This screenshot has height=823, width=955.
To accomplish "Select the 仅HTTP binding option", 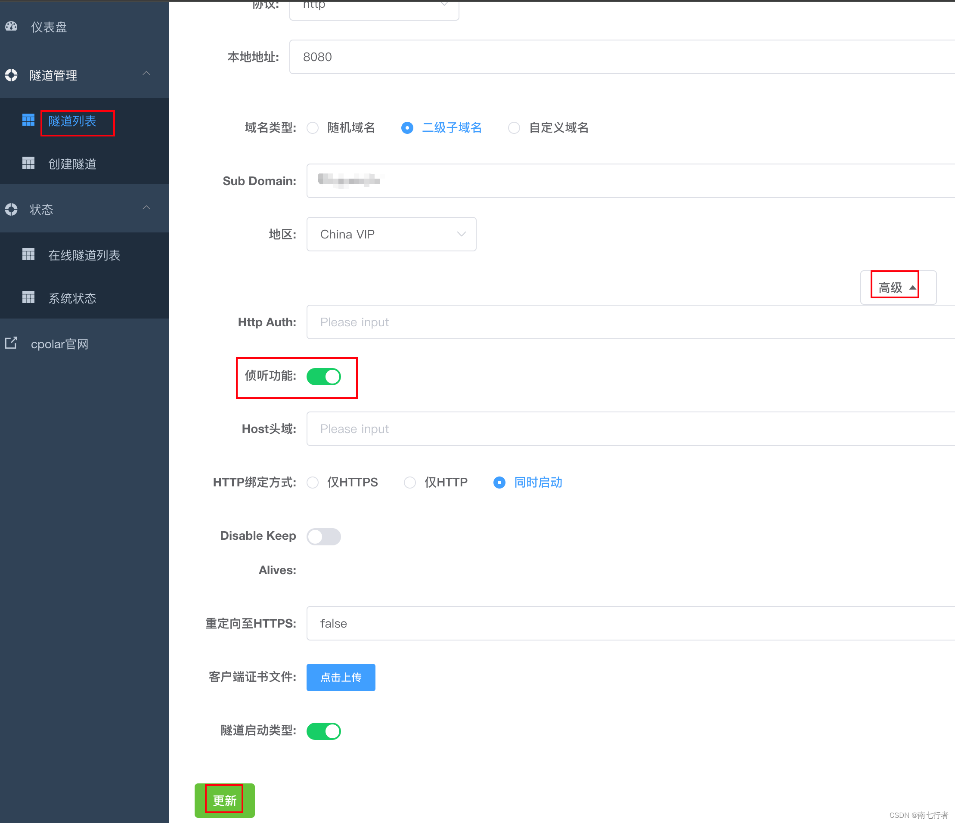I will pos(436,483).
